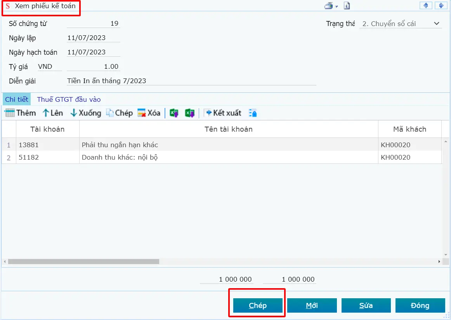
Task: Open the document information icon
Action: point(347,6)
